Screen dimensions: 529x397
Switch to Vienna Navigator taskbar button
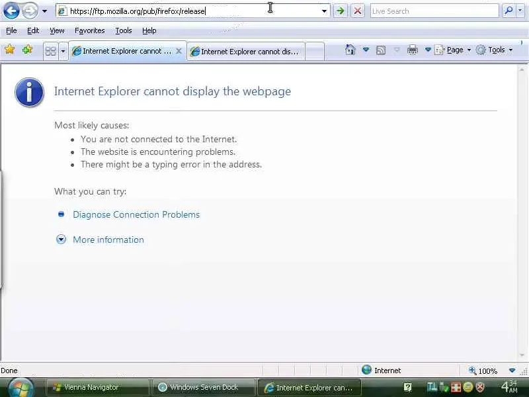pyautogui.click(x=97, y=387)
